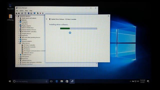This screenshot has height=90, width=160.
Task: Open the Action menu in Device Manager
Action: pos(21,10)
